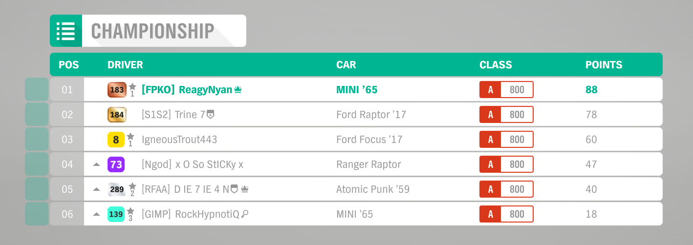
Task: Click ReagyNyan's level 183 badge
Action: point(117,90)
